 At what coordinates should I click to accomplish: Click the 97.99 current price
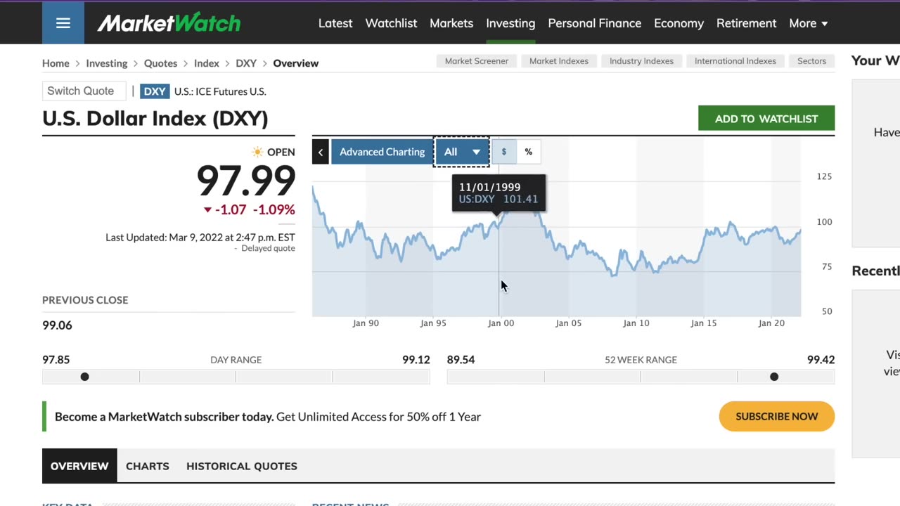pos(245,181)
